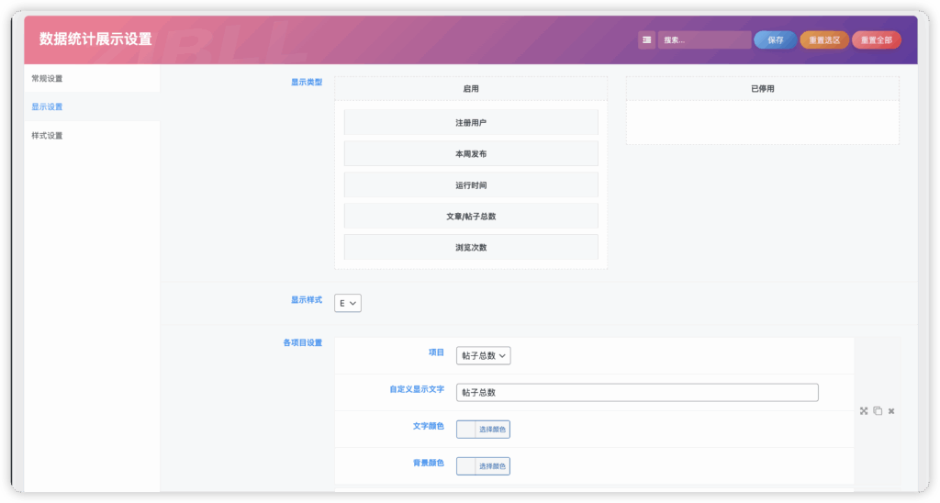Select the 注册用户 enabled item

[x=471, y=123]
